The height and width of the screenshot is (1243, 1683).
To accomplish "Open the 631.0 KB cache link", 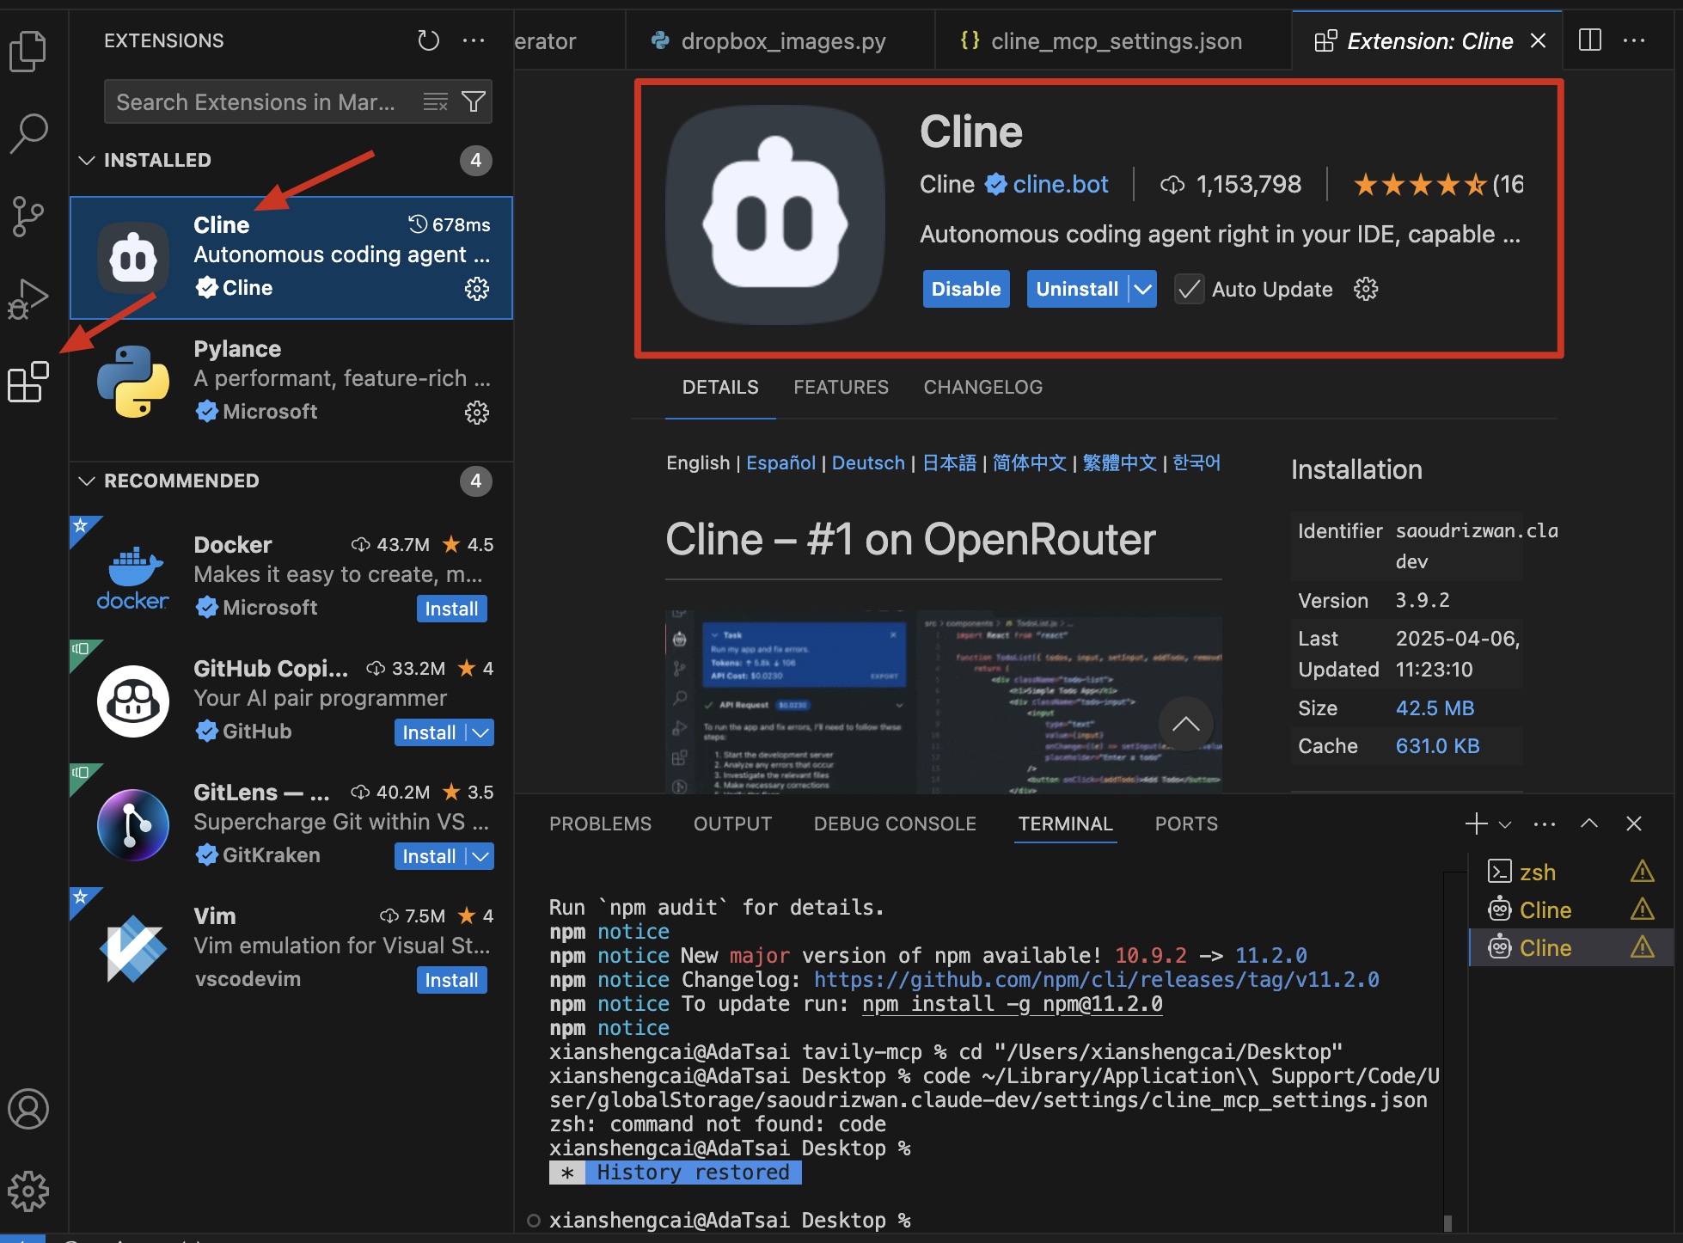I will click(x=1437, y=746).
